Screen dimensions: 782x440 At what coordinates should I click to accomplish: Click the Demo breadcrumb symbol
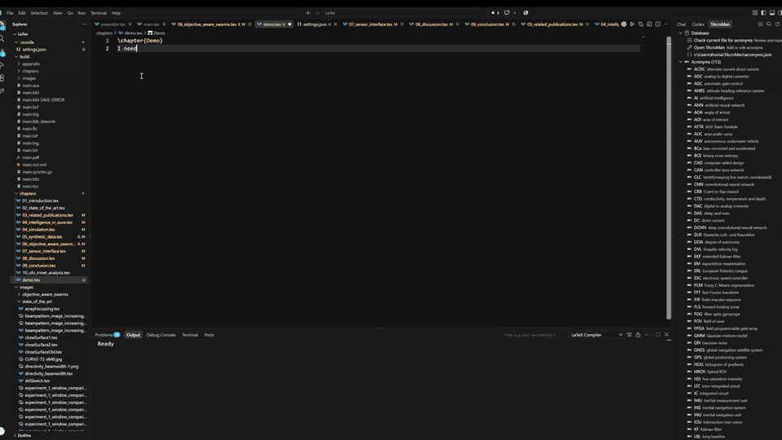[156, 33]
